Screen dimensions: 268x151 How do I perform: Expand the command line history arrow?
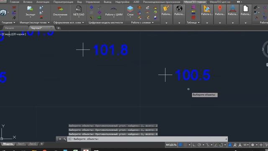tap(226, 139)
